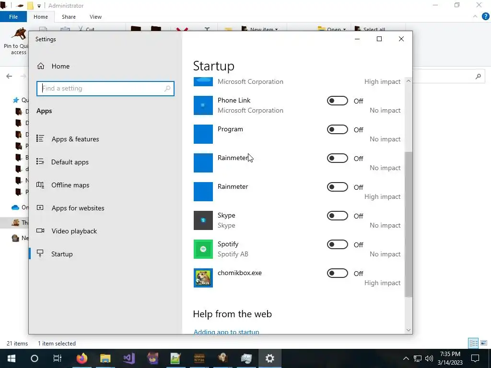
Task: Click the Program app icon tile
Action: point(203,134)
